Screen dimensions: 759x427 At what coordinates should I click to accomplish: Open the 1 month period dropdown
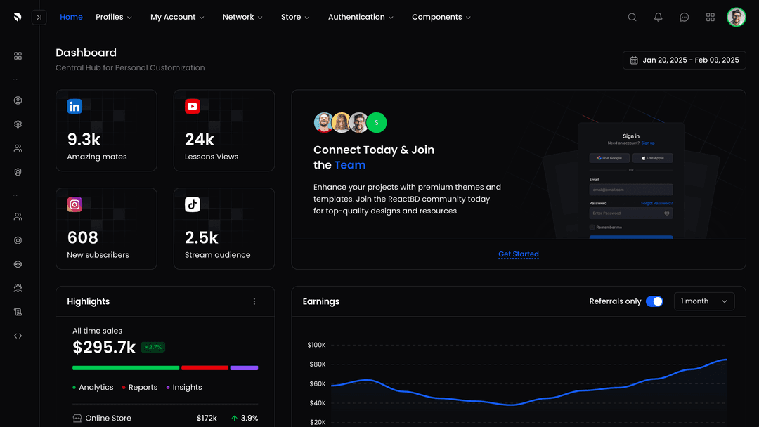coord(703,301)
